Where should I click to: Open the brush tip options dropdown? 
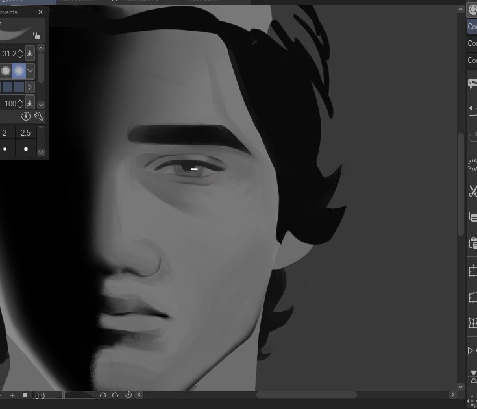point(30,71)
